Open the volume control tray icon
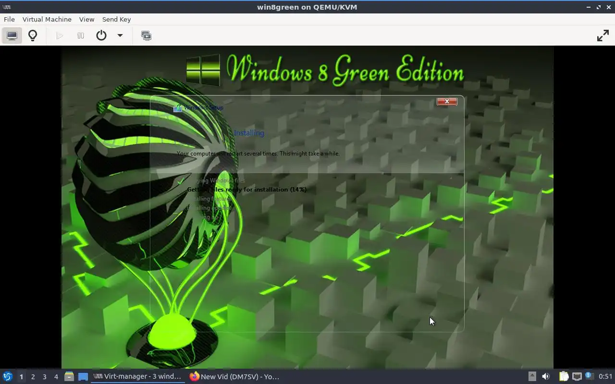 tap(545, 377)
